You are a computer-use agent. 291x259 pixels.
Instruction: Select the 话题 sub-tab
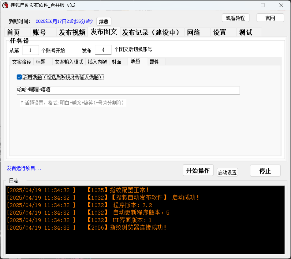pyautogui.click(x=138, y=61)
